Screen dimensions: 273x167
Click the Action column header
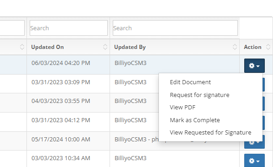click(x=252, y=47)
